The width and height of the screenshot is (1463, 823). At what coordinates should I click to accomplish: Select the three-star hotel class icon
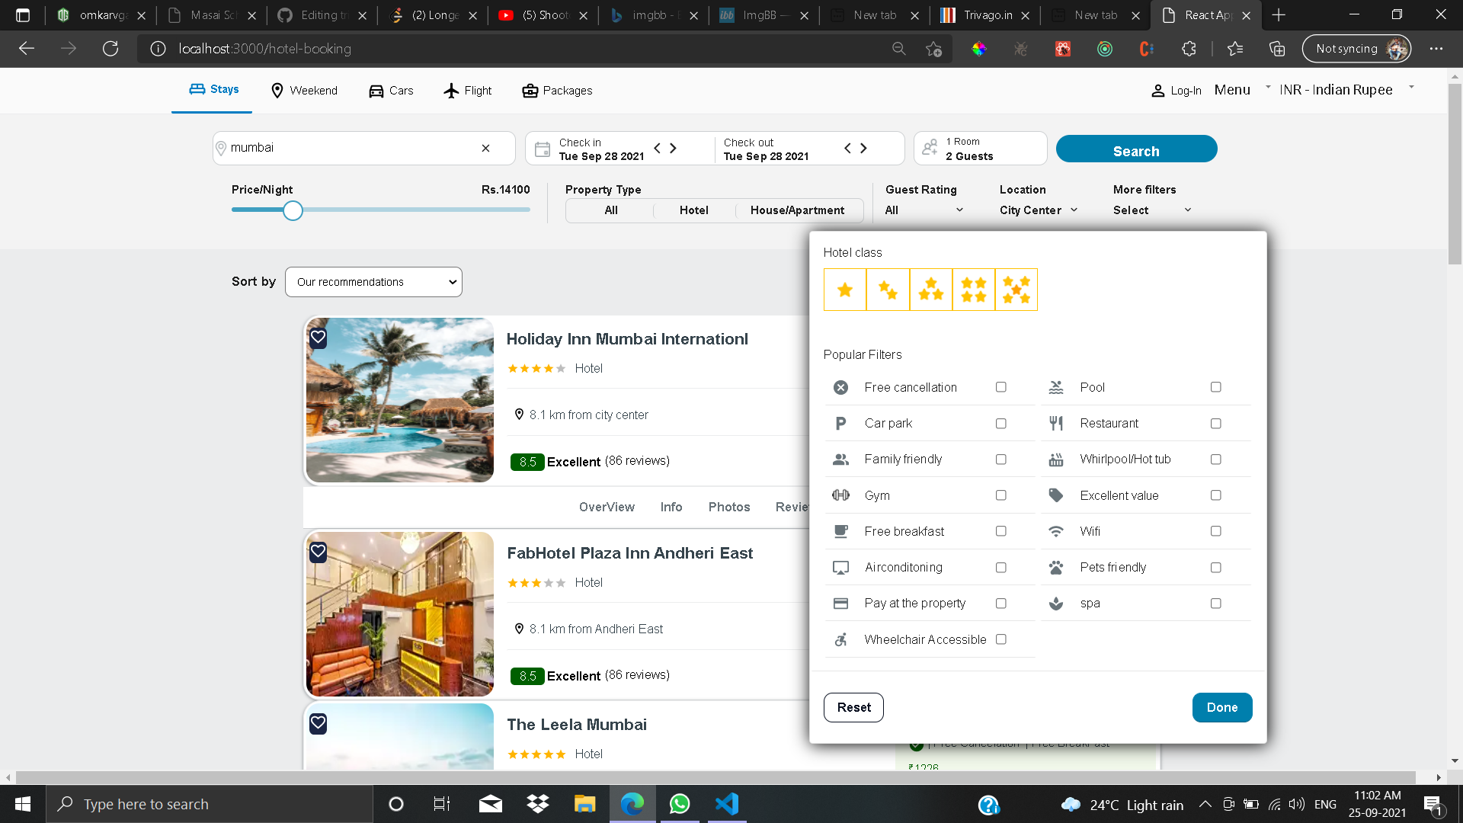(930, 290)
